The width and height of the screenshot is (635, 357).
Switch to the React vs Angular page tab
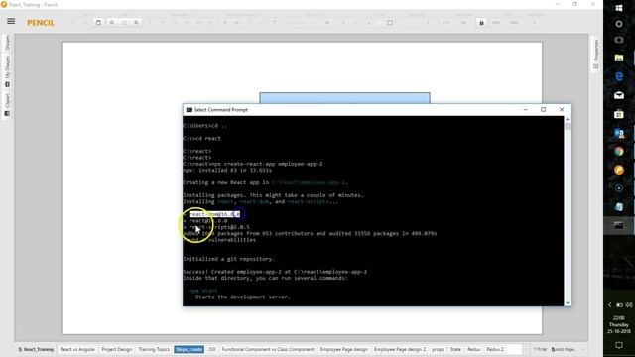(77, 349)
